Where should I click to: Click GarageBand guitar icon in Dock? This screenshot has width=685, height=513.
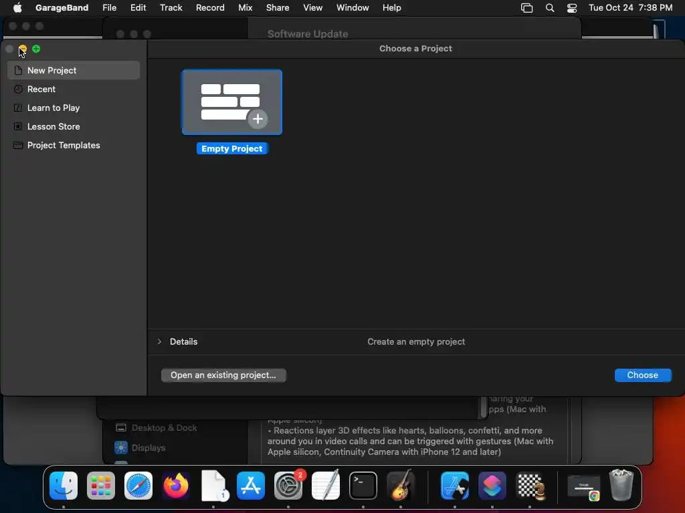[x=401, y=485]
